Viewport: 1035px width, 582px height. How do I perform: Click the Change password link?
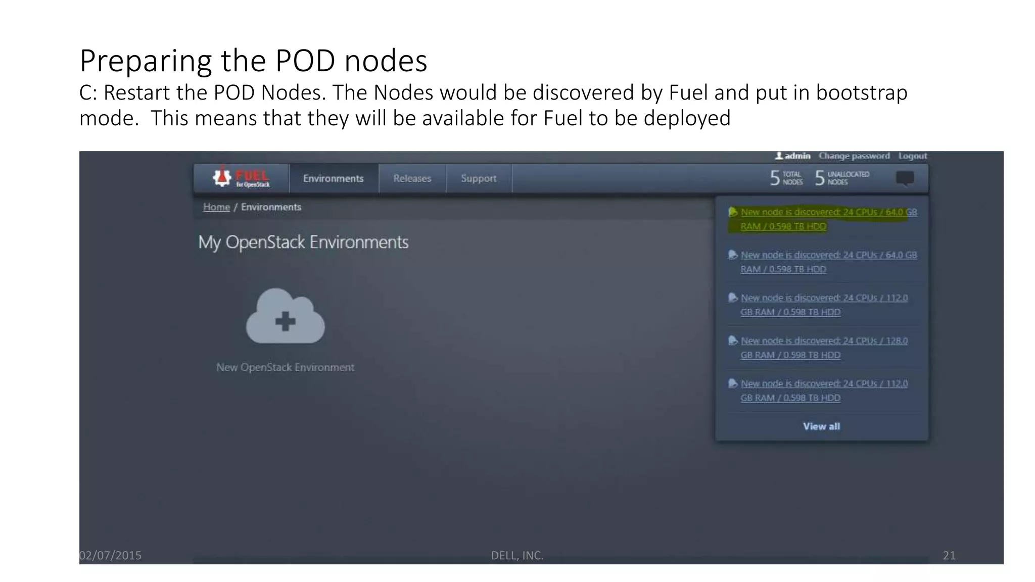pyautogui.click(x=854, y=156)
